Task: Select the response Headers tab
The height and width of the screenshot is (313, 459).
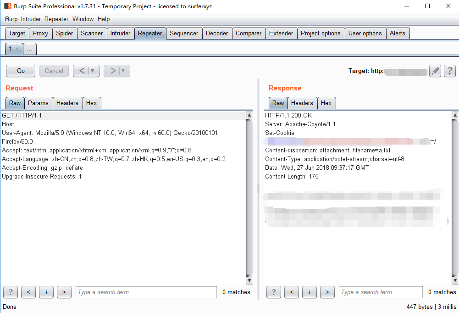Action: tap(302, 103)
